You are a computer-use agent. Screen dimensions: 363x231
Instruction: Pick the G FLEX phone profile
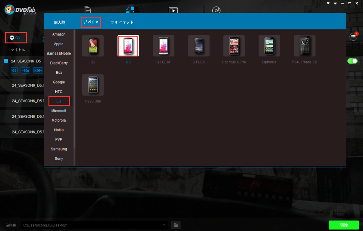point(199,46)
